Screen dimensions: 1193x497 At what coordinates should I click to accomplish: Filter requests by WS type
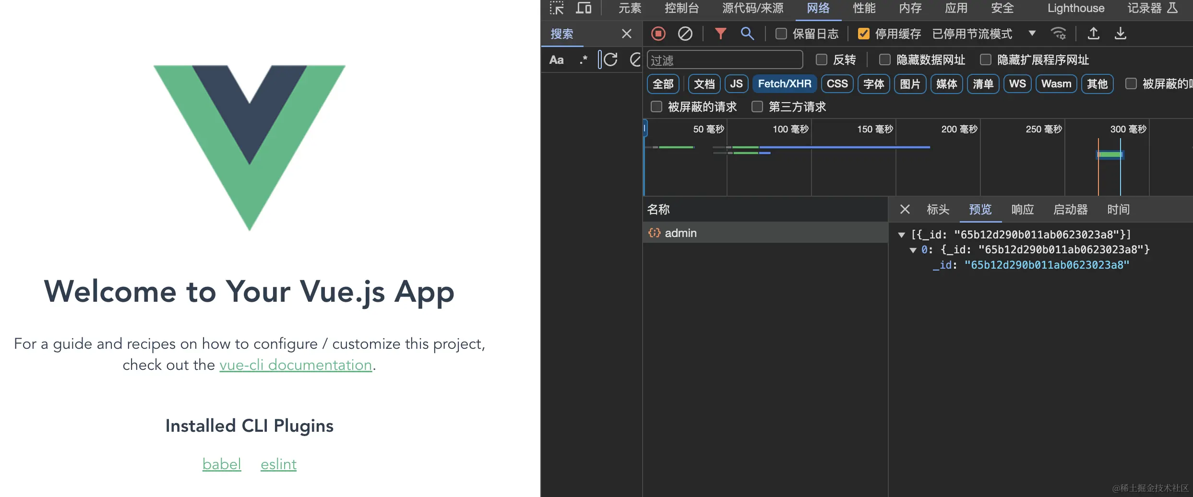tap(1018, 84)
